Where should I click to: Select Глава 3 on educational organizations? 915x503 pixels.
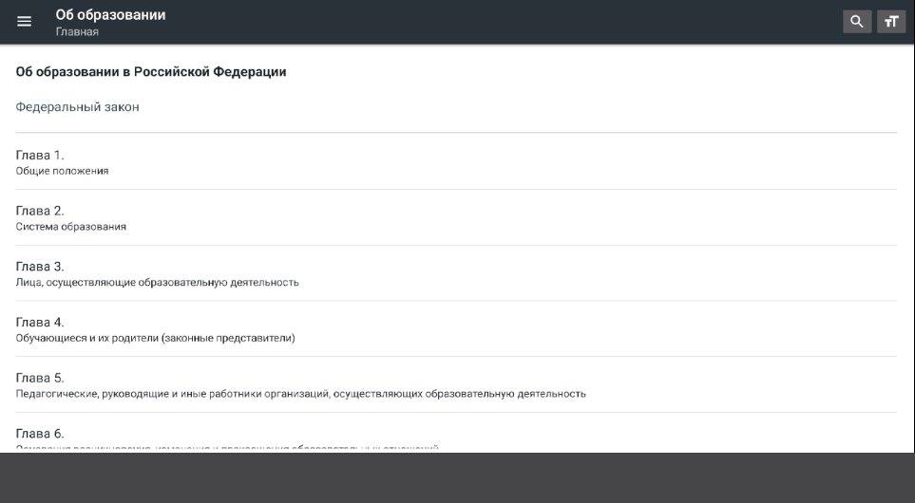click(456, 273)
